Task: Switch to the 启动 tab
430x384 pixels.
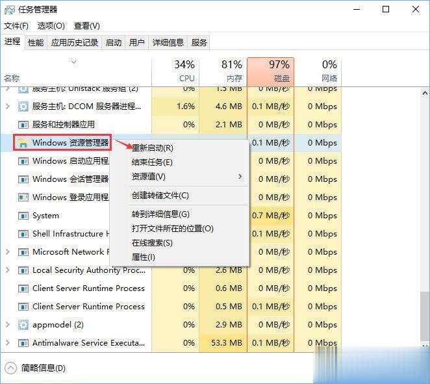Action: point(113,42)
